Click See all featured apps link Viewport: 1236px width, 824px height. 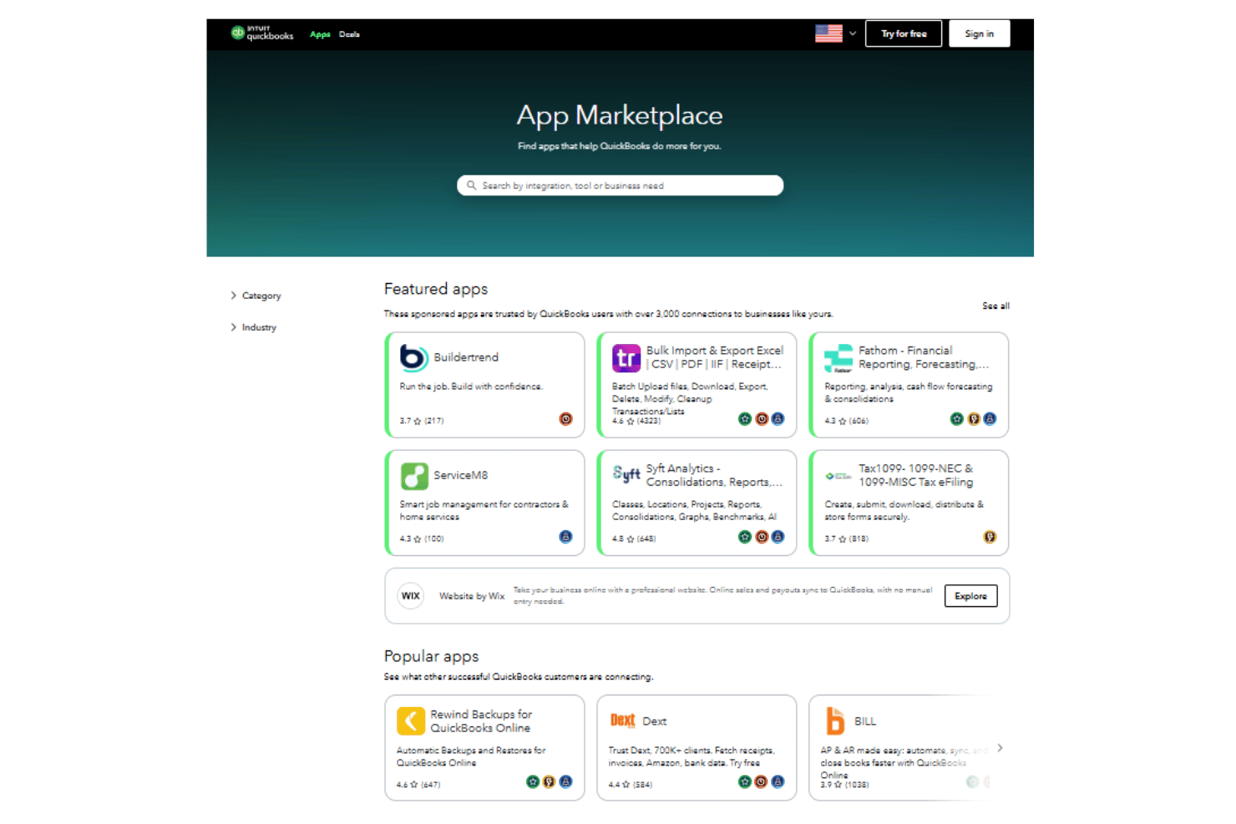click(995, 306)
